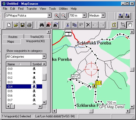This screenshot has width=136, height=120.
Task: Click the MapSource globe title icon
Action: tap(4, 4)
